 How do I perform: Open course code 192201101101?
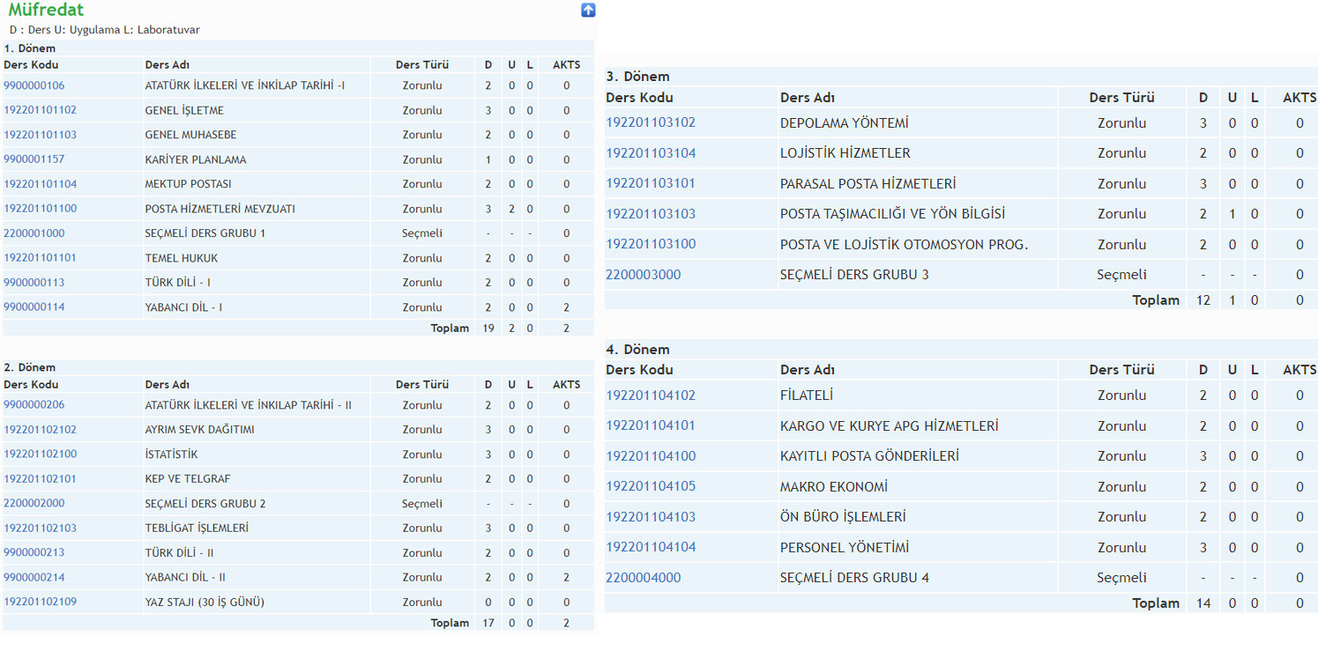(x=41, y=258)
